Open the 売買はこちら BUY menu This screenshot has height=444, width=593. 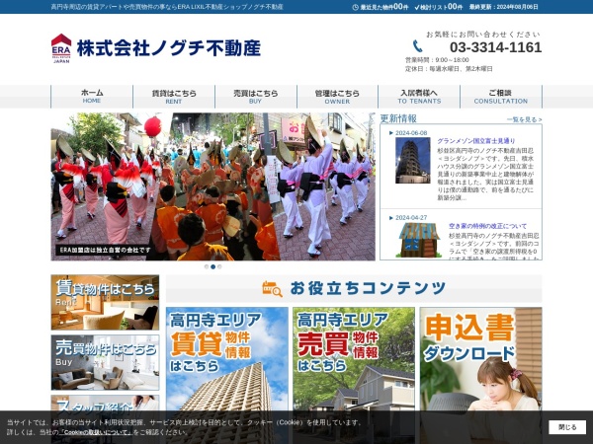pyautogui.click(x=256, y=97)
